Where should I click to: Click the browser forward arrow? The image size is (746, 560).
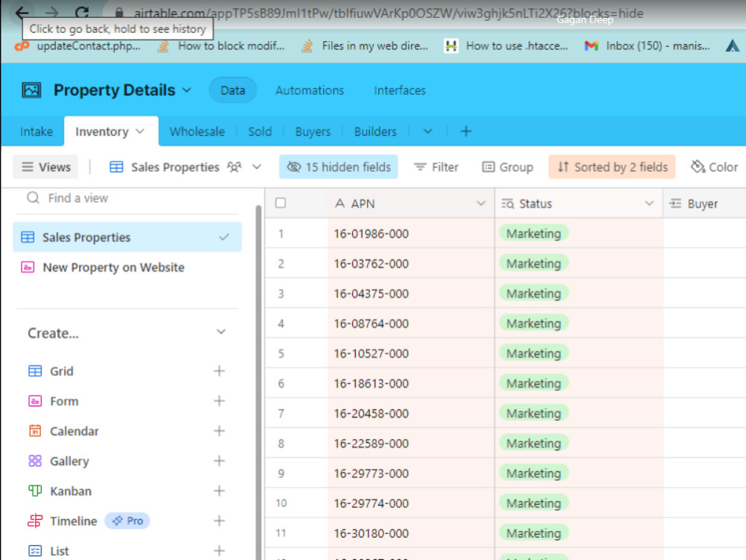coord(52,13)
